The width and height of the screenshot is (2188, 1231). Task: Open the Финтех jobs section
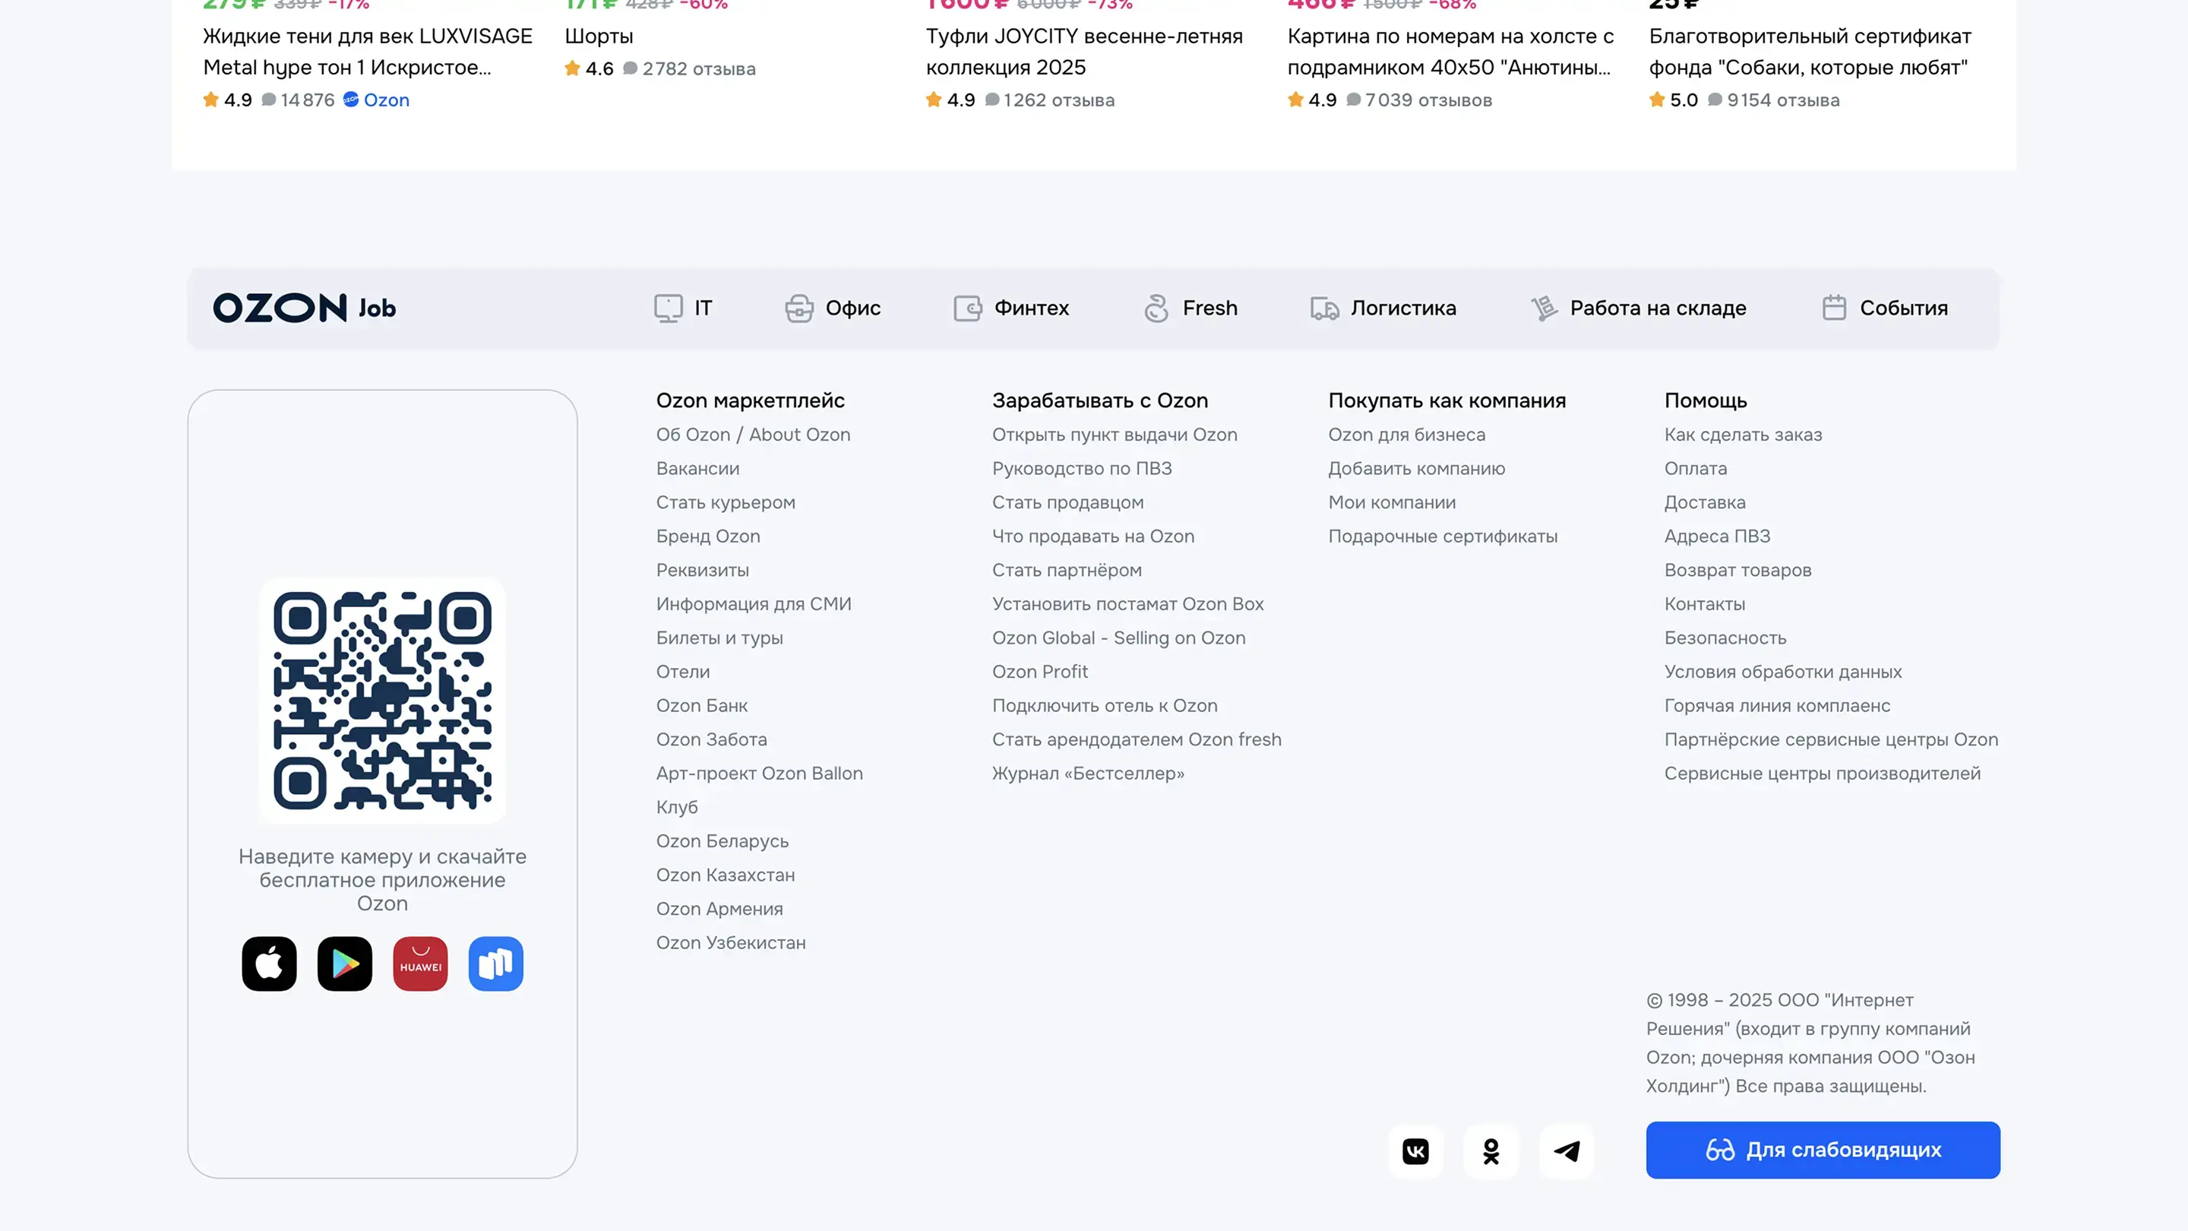tap(1010, 308)
